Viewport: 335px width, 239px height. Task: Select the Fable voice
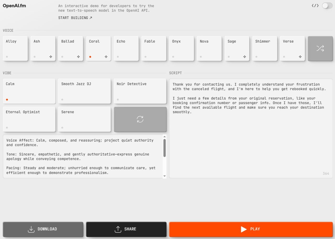pyautogui.click(x=154, y=48)
